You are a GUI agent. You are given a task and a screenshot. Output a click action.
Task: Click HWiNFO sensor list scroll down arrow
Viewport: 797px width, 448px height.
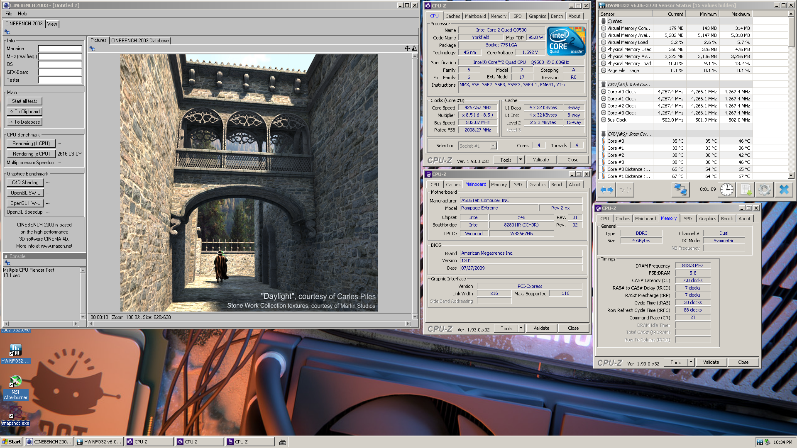click(791, 175)
